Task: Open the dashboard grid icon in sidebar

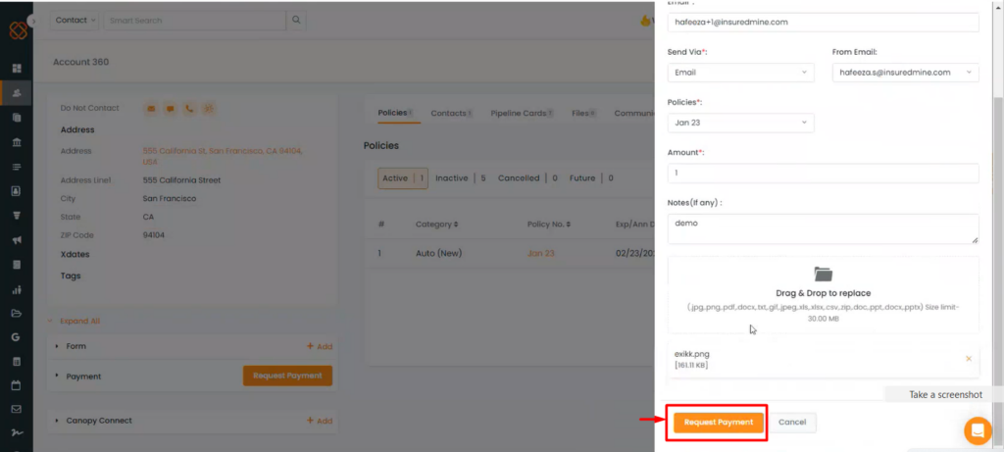Action: 17,69
